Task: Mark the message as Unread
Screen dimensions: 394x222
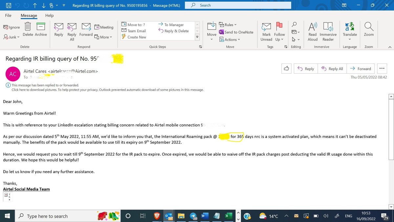Action: click(x=266, y=32)
